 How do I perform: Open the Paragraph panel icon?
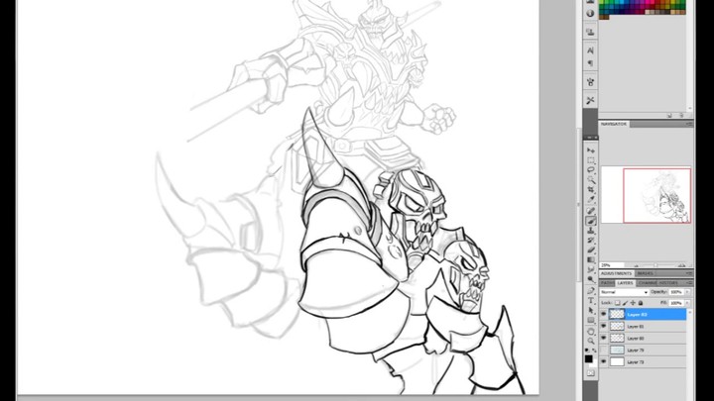pyautogui.click(x=591, y=62)
